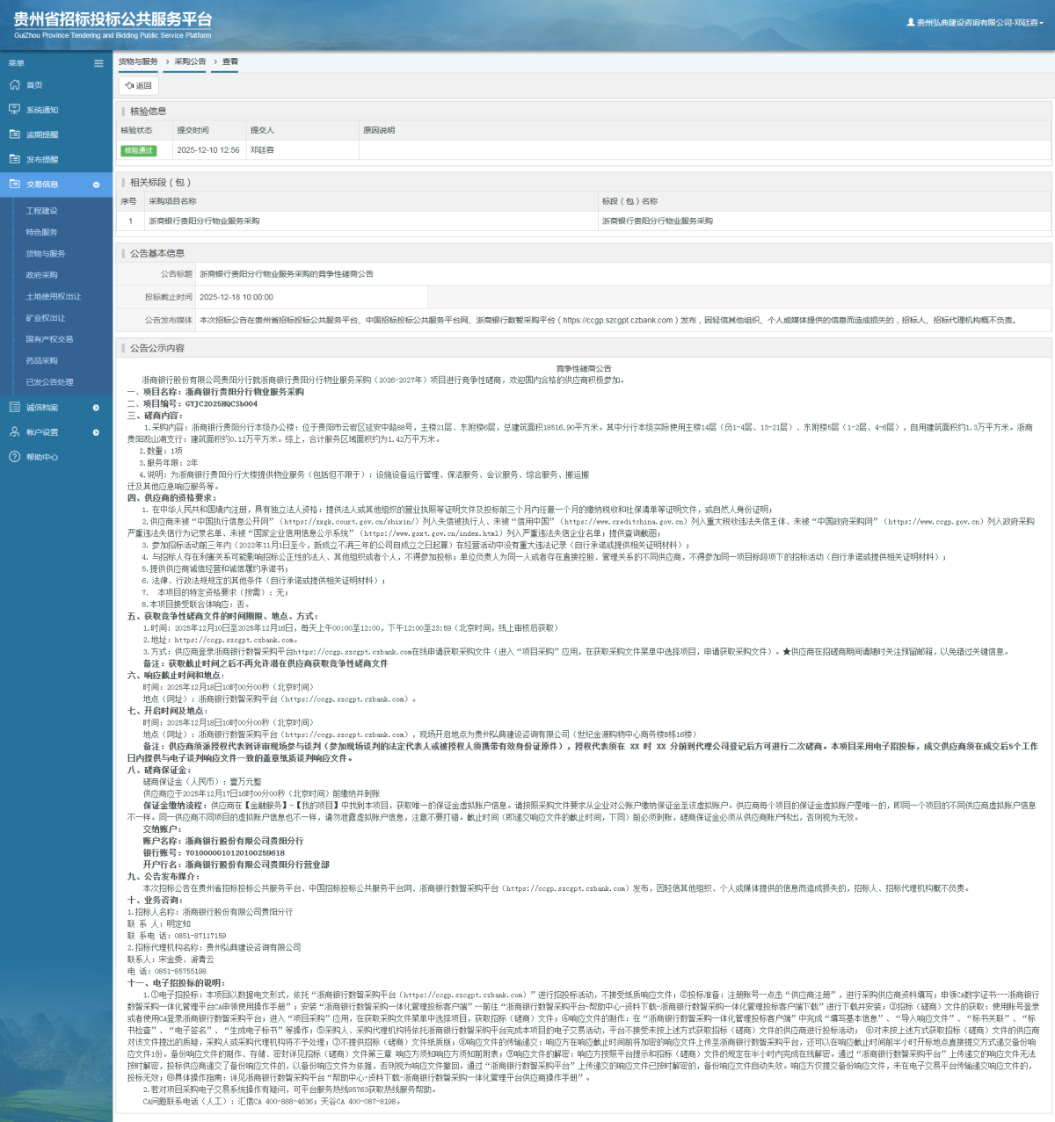The height and width of the screenshot is (1122, 1055).
Task: Click the 系统通知 monitor icon
Action: [14, 110]
